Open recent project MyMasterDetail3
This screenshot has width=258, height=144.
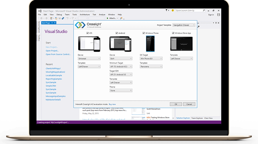click(53, 100)
